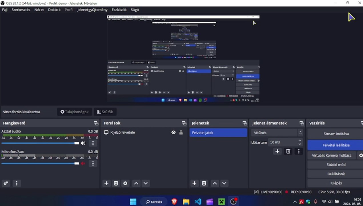Delete the scene transition
Image resolution: width=363 pixels, height=206 pixels.
(288, 151)
